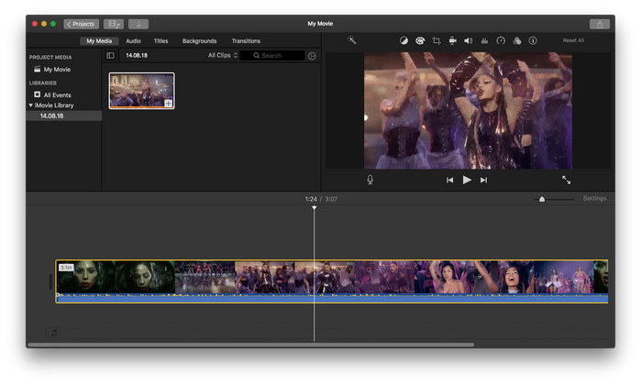Show clip information
The width and height of the screenshot is (641, 385).
pyautogui.click(x=533, y=40)
